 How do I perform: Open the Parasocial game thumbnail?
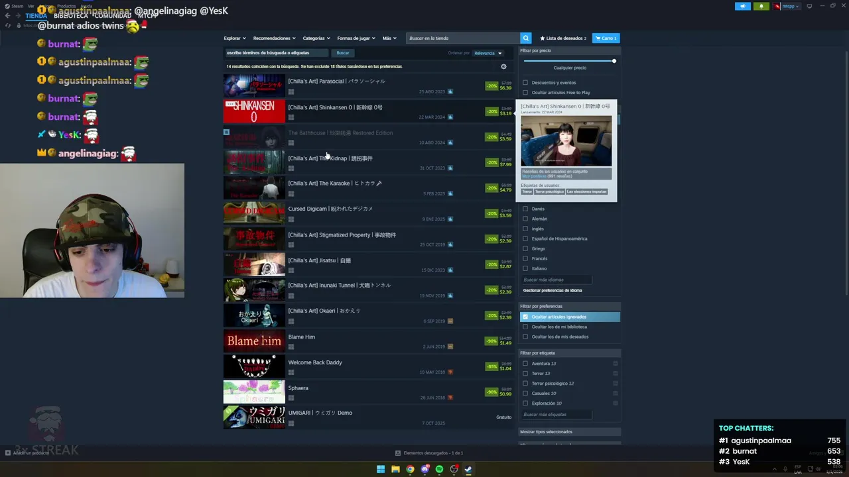coord(254,86)
